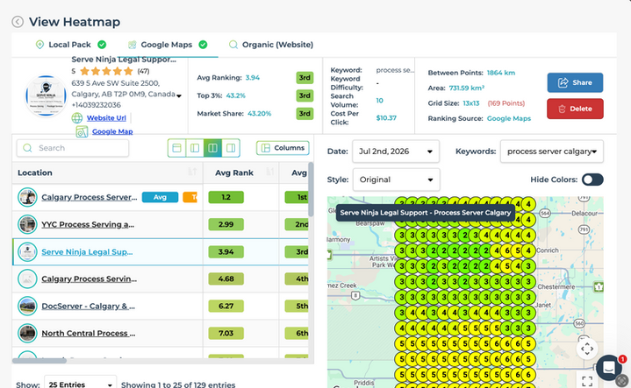This screenshot has height=388, width=631.
Task: Click the Keyword Difficulty label
Action: (x=347, y=83)
